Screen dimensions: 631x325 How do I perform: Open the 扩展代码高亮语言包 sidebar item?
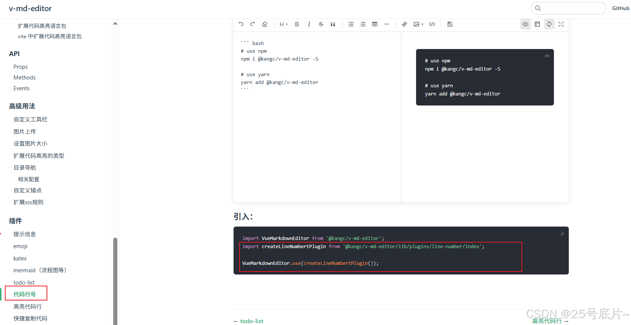pyautogui.click(x=42, y=26)
